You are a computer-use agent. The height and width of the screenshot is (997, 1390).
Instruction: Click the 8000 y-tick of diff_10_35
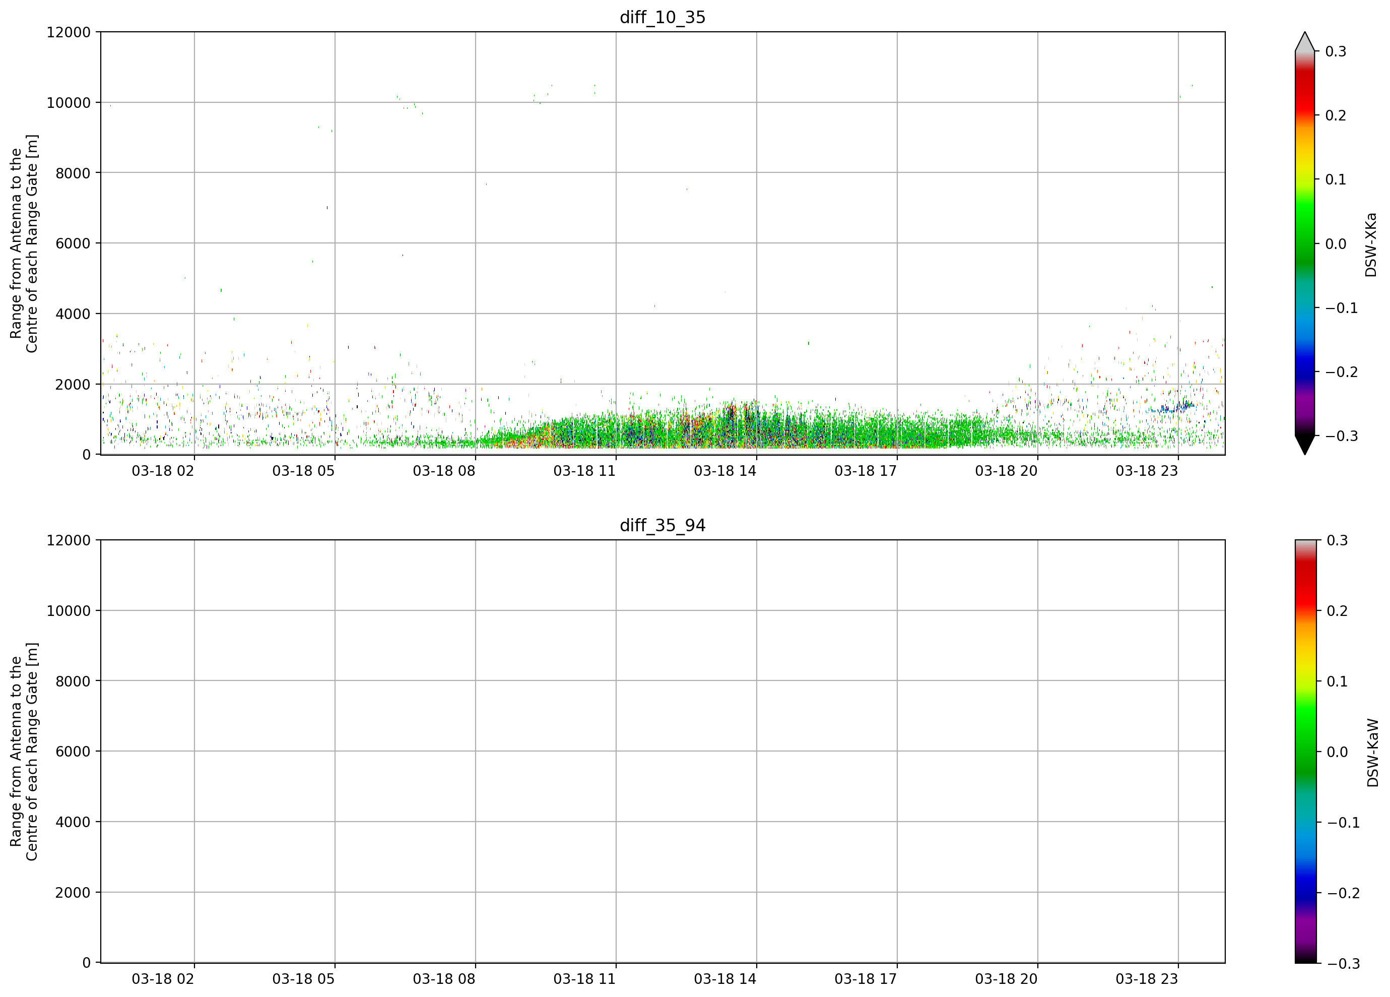coord(73,173)
